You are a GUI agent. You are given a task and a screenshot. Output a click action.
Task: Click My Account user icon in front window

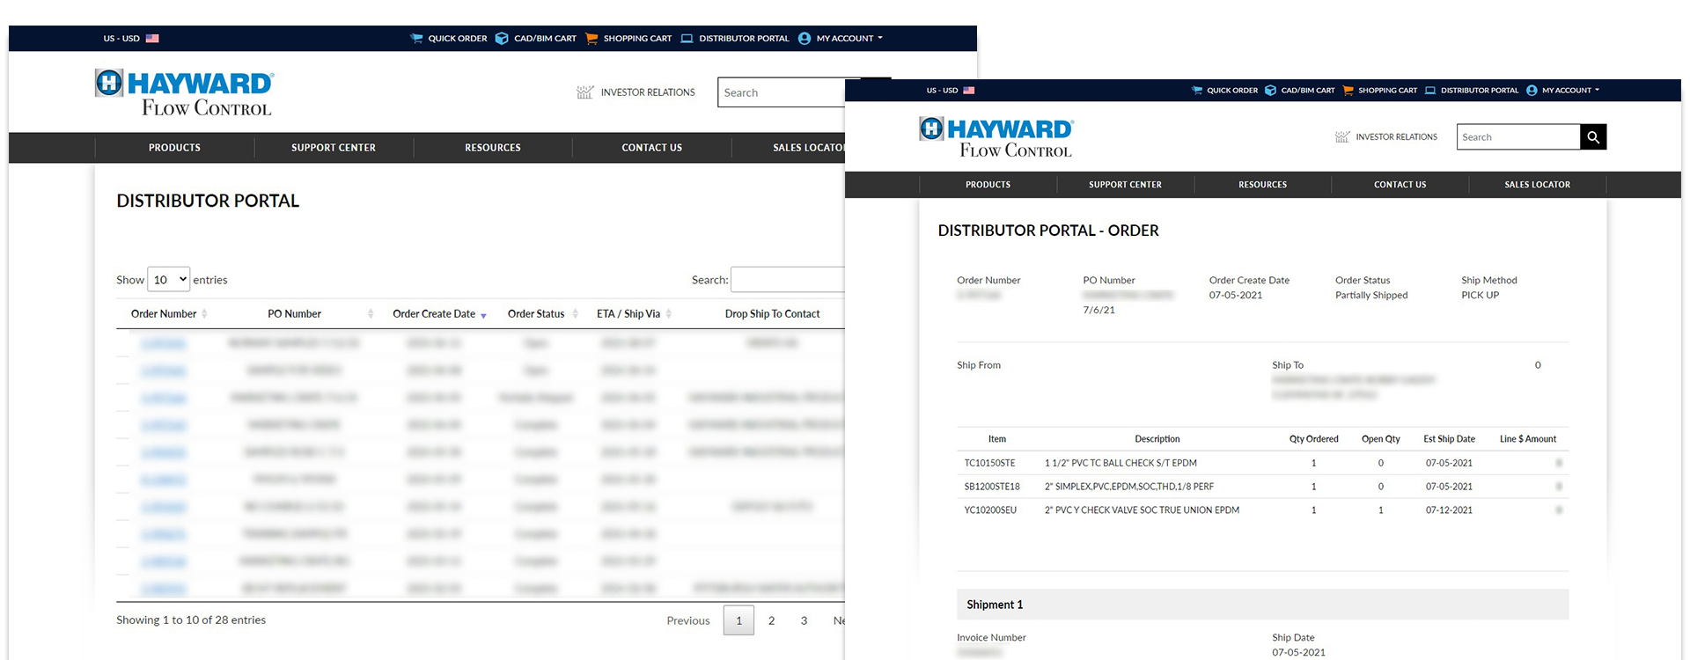click(1532, 90)
